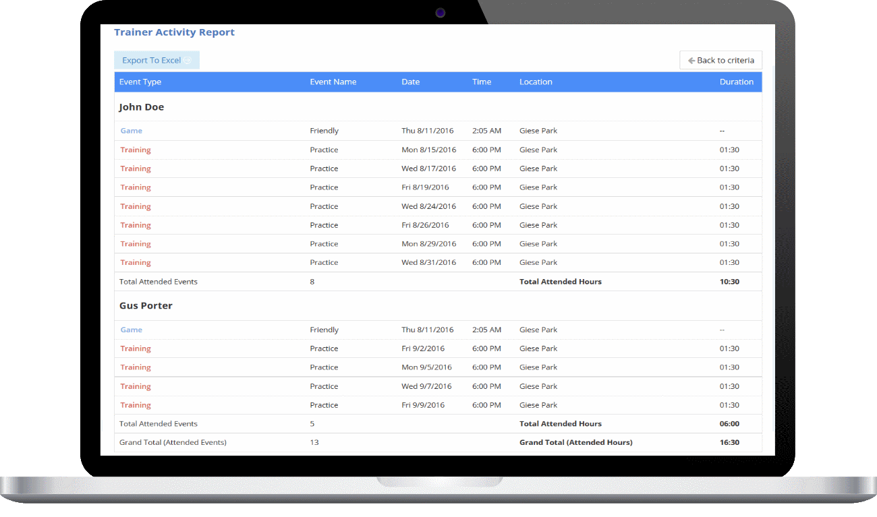Open Training link for Mon 8/15/2016
Image resolution: width=877 pixels, height=517 pixels.
click(x=136, y=150)
